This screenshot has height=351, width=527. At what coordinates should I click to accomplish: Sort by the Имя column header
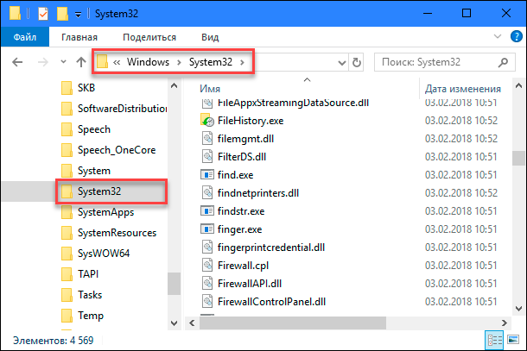tap(210, 89)
